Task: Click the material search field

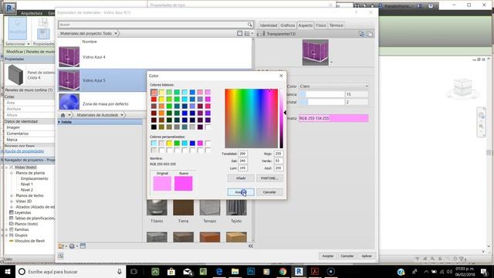Action: pos(152,25)
